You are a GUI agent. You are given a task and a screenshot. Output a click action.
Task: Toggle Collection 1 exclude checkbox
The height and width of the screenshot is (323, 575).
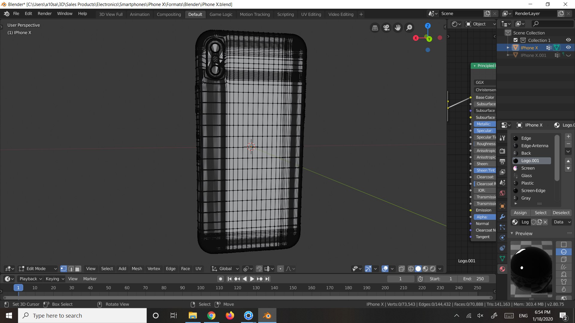pyautogui.click(x=515, y=40)
